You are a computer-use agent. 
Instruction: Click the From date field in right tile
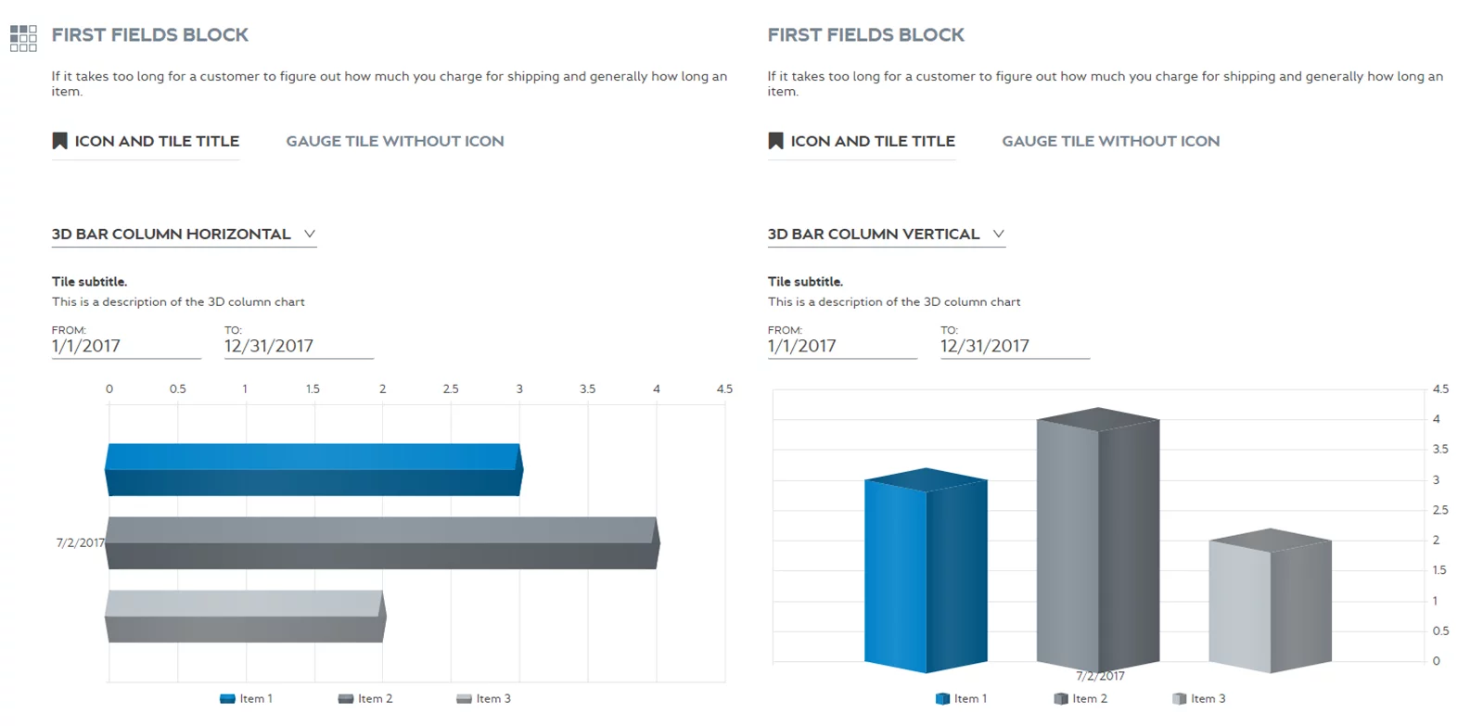coord(841,346)
